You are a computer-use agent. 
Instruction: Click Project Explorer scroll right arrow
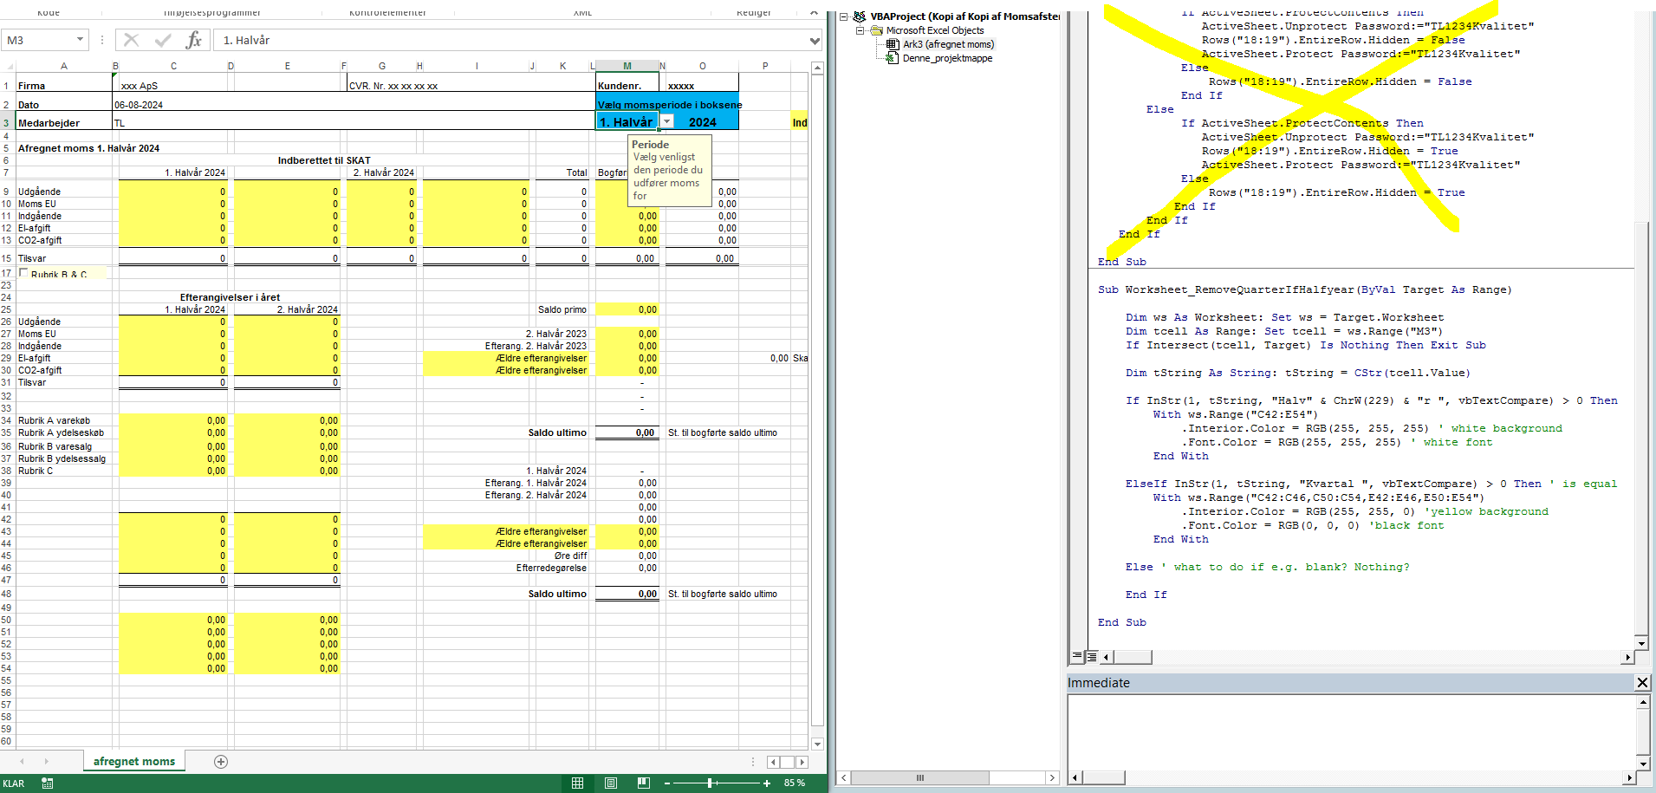pyautogui.click(x=1053, y=777)
